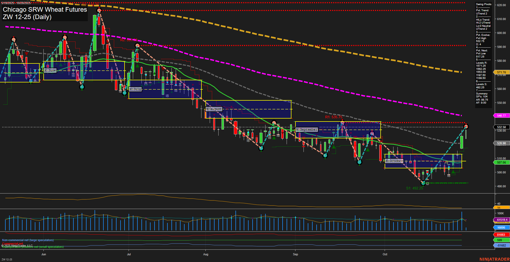Click the M:October range box label

[x=394, y=161]
